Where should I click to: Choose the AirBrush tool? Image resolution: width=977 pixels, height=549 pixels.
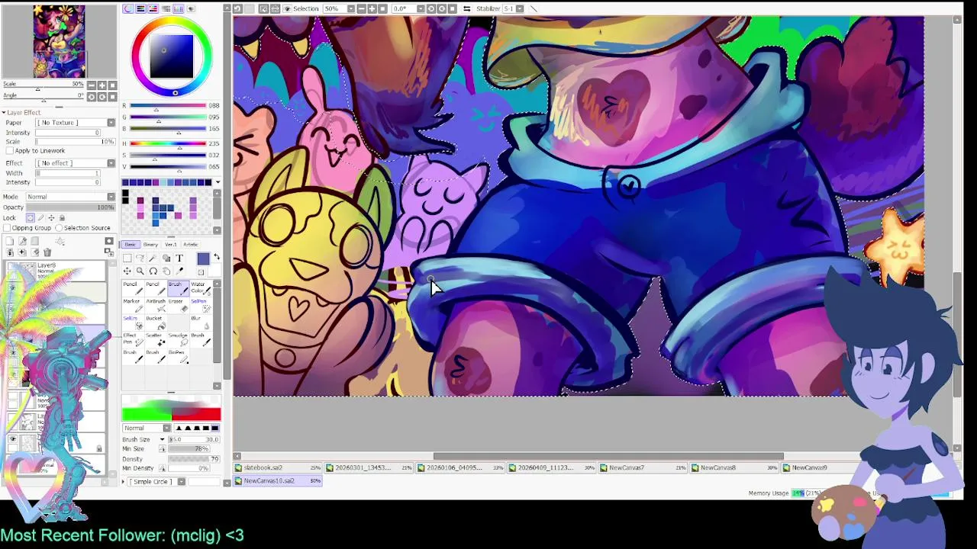(156, 306)
